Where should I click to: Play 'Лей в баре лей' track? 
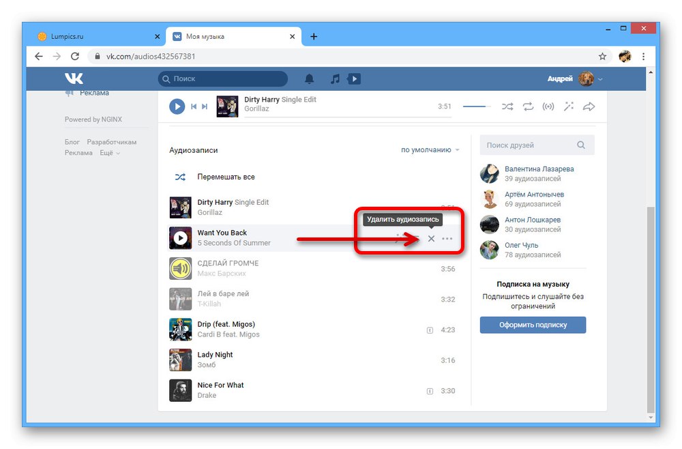coord(181,299)
